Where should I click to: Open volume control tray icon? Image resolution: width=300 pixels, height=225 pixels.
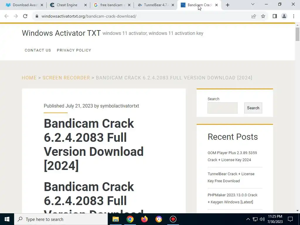point(262,219)
